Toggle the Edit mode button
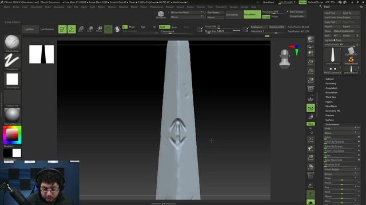 tap(62, 29)
